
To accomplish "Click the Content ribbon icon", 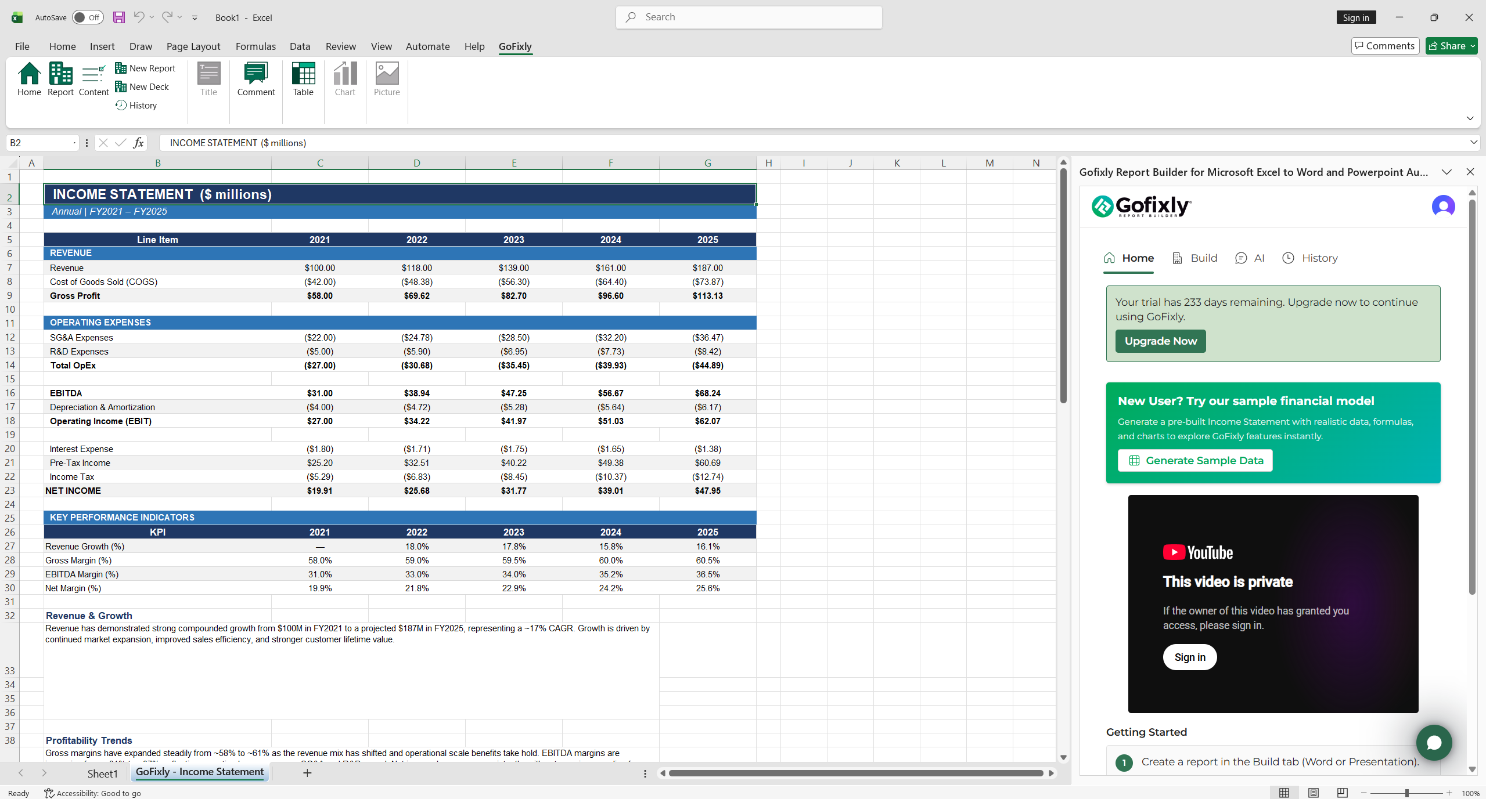I will point(93,79).
